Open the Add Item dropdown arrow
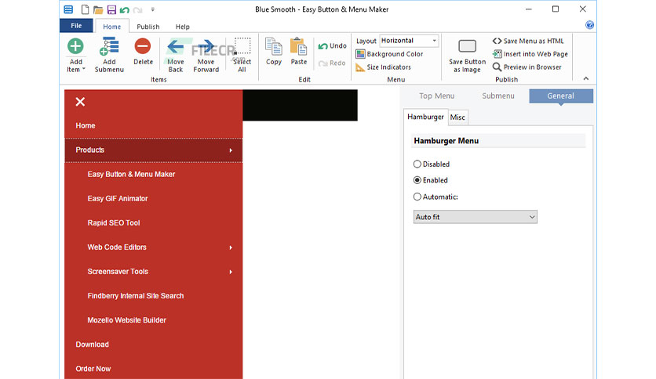The height and width of the screenshot is (379, 656). (x=84, y=69)
